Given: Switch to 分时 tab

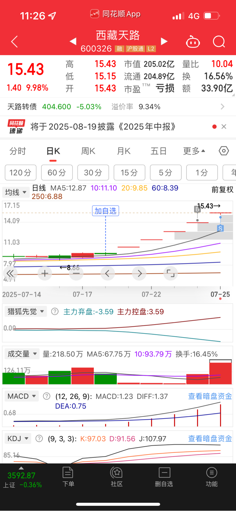Looking at the screenshot, I should (18, 151).
